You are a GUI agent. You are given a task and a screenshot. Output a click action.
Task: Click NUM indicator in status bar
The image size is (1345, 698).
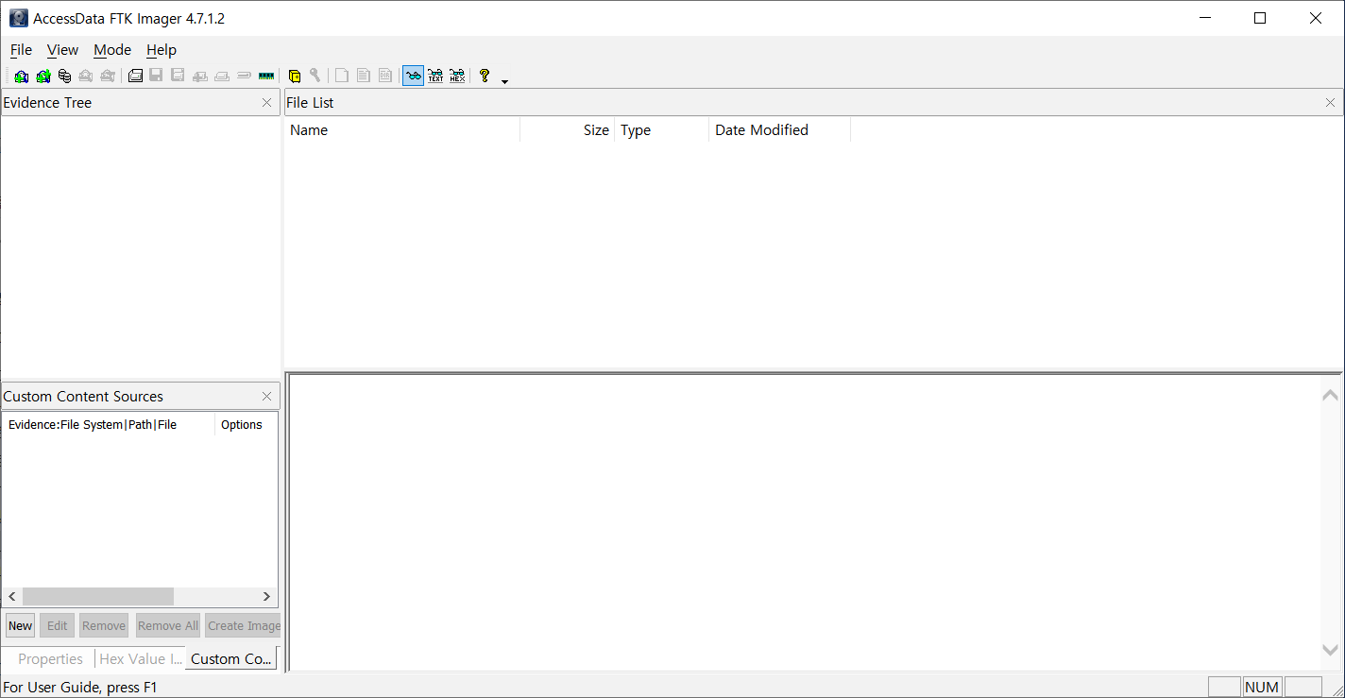[x=1262, y=688]
